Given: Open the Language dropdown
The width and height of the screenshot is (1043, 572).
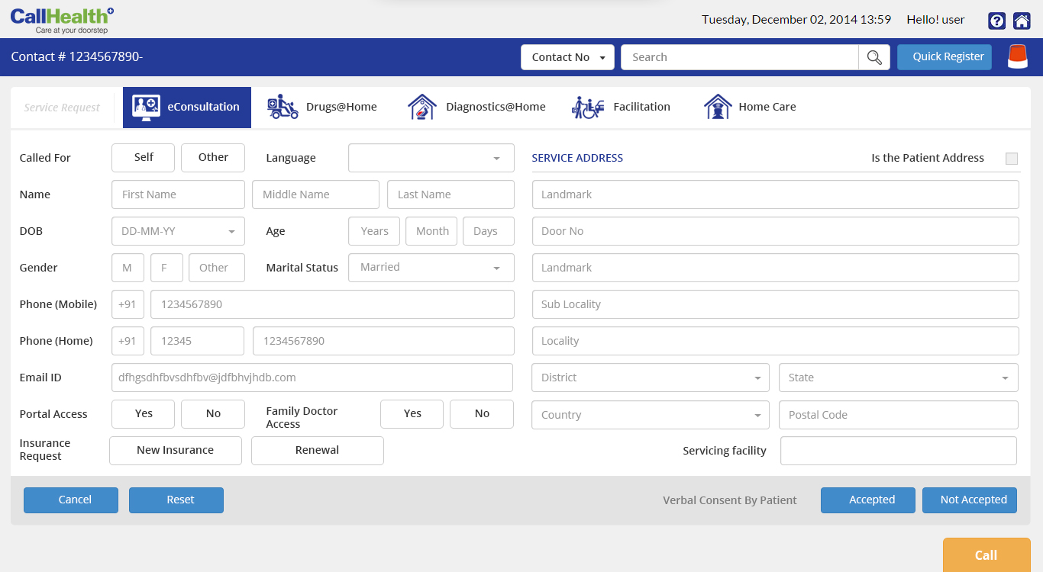Looking at the screenshot, I should 431,158.
